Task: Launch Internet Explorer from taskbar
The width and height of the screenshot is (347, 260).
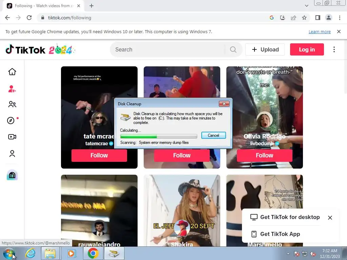Action: [30, 253]
